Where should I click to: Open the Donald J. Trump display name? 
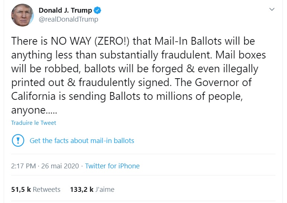[x=65, y=10]
